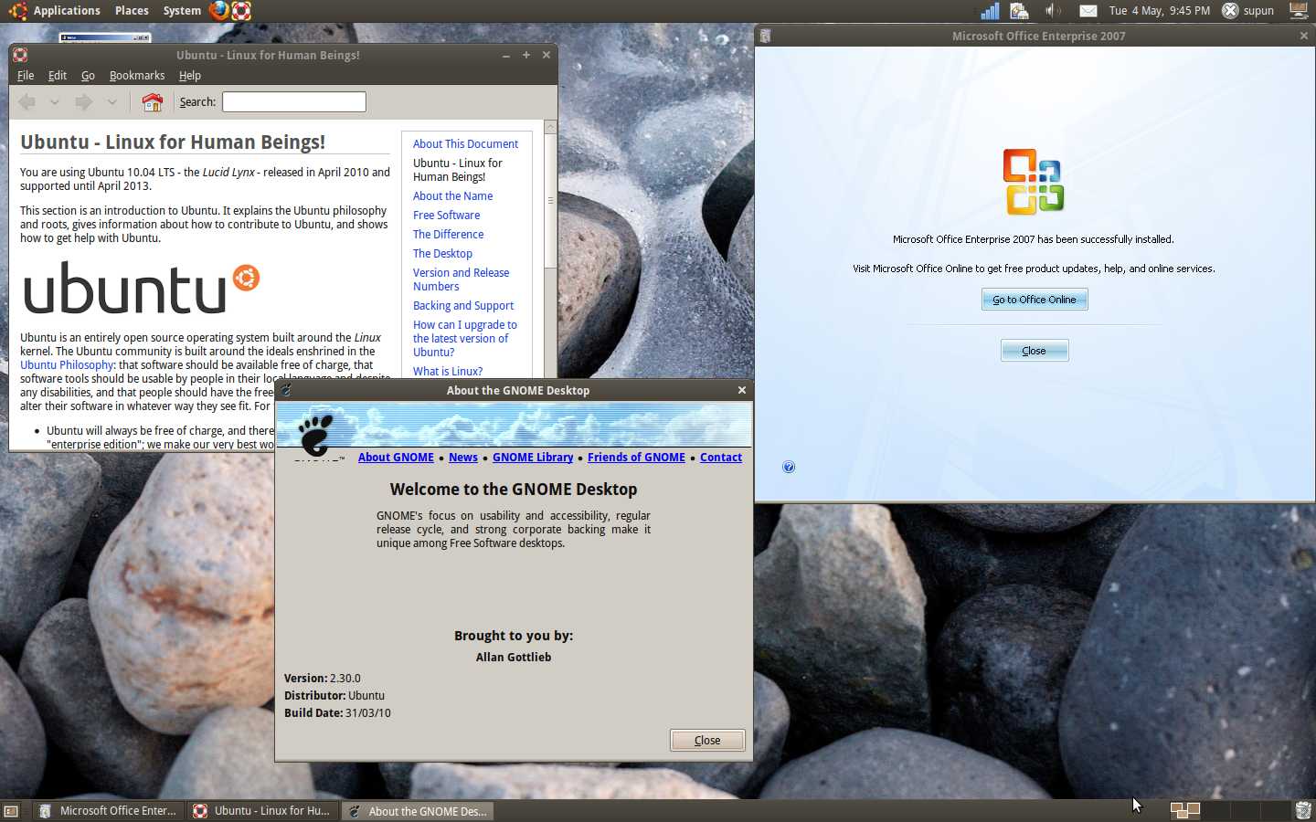Click the help browser vertical scrollbar
The image size is (1316, 822).
[x=550, y=201]
